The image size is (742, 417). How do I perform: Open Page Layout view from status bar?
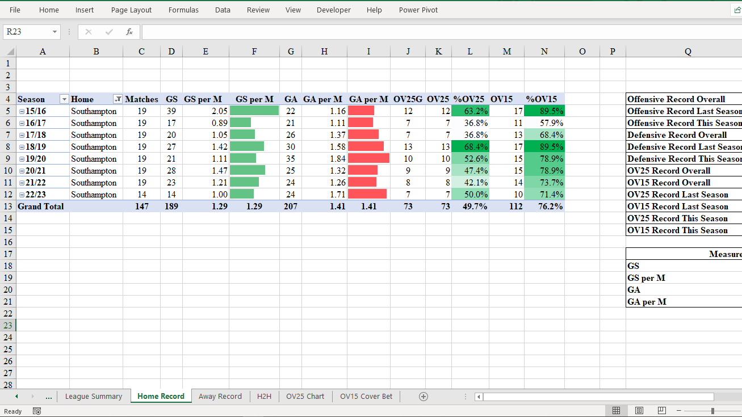pyautogui.click(x=639, y=410)
